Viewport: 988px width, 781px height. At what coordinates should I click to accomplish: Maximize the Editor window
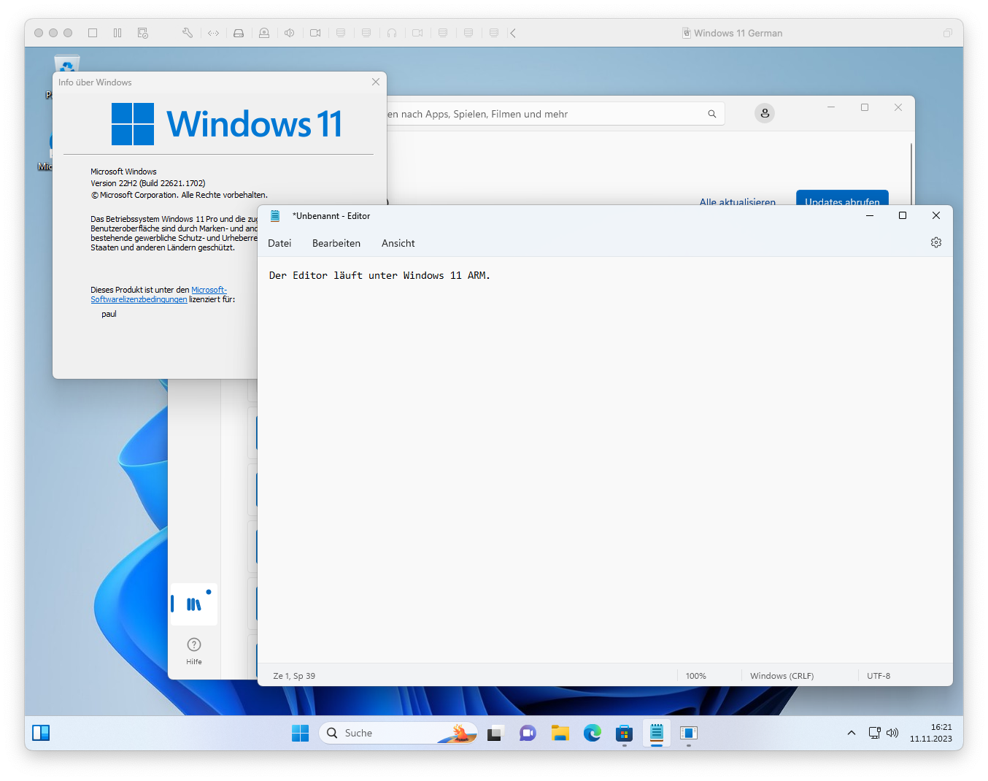903,215
